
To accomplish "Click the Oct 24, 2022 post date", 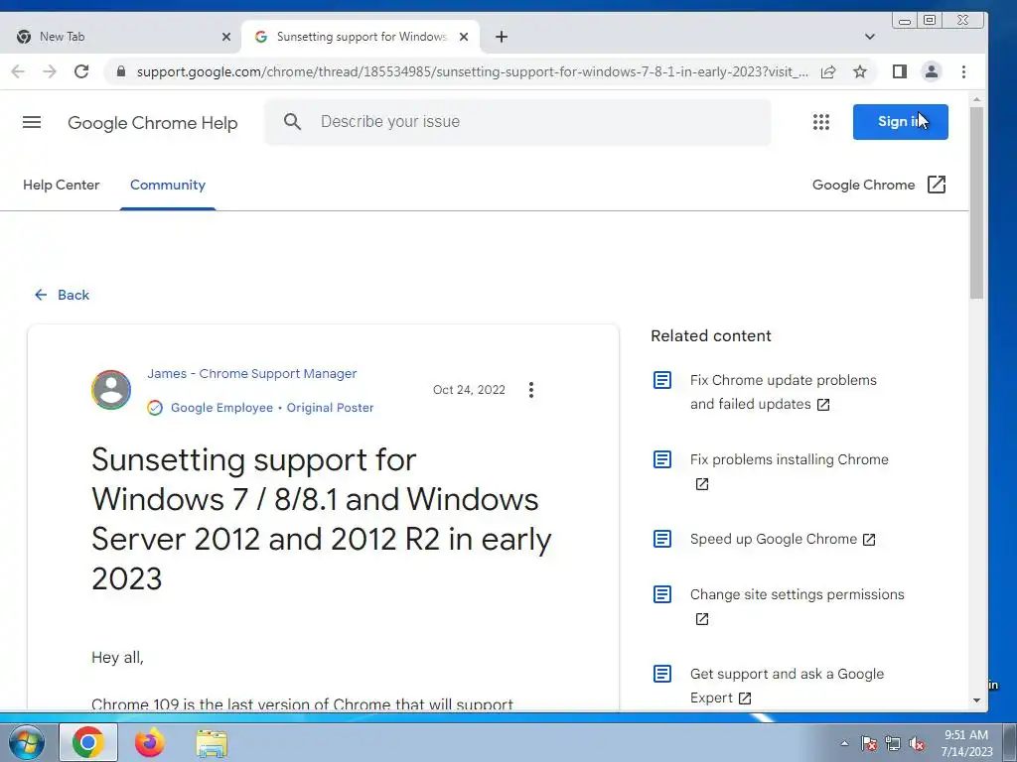I will [469, 389].
